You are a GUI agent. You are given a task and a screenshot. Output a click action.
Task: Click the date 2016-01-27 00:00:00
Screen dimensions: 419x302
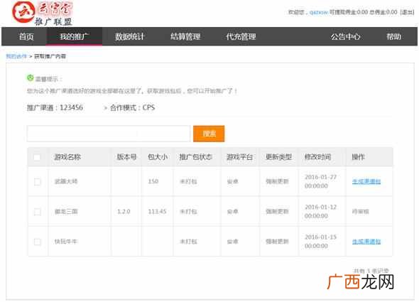click(x=321, y=181)
